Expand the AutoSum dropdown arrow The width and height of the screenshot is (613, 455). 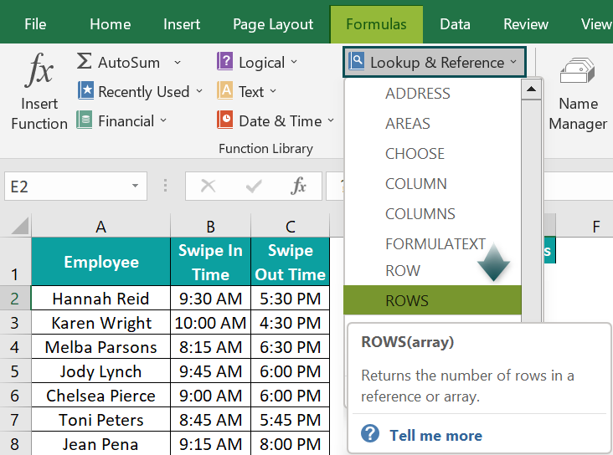(178, 62)
